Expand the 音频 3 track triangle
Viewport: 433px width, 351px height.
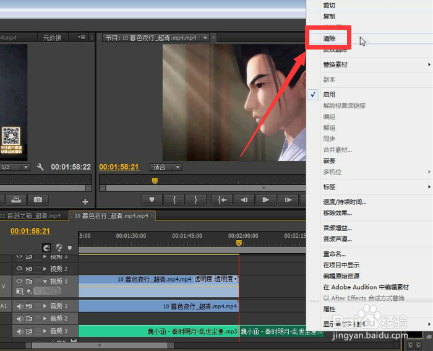45,331
